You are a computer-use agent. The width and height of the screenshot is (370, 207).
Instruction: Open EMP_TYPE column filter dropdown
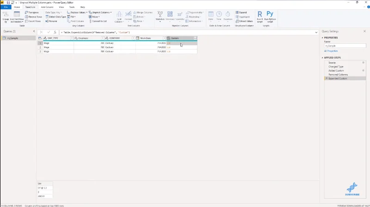(72, 38)
